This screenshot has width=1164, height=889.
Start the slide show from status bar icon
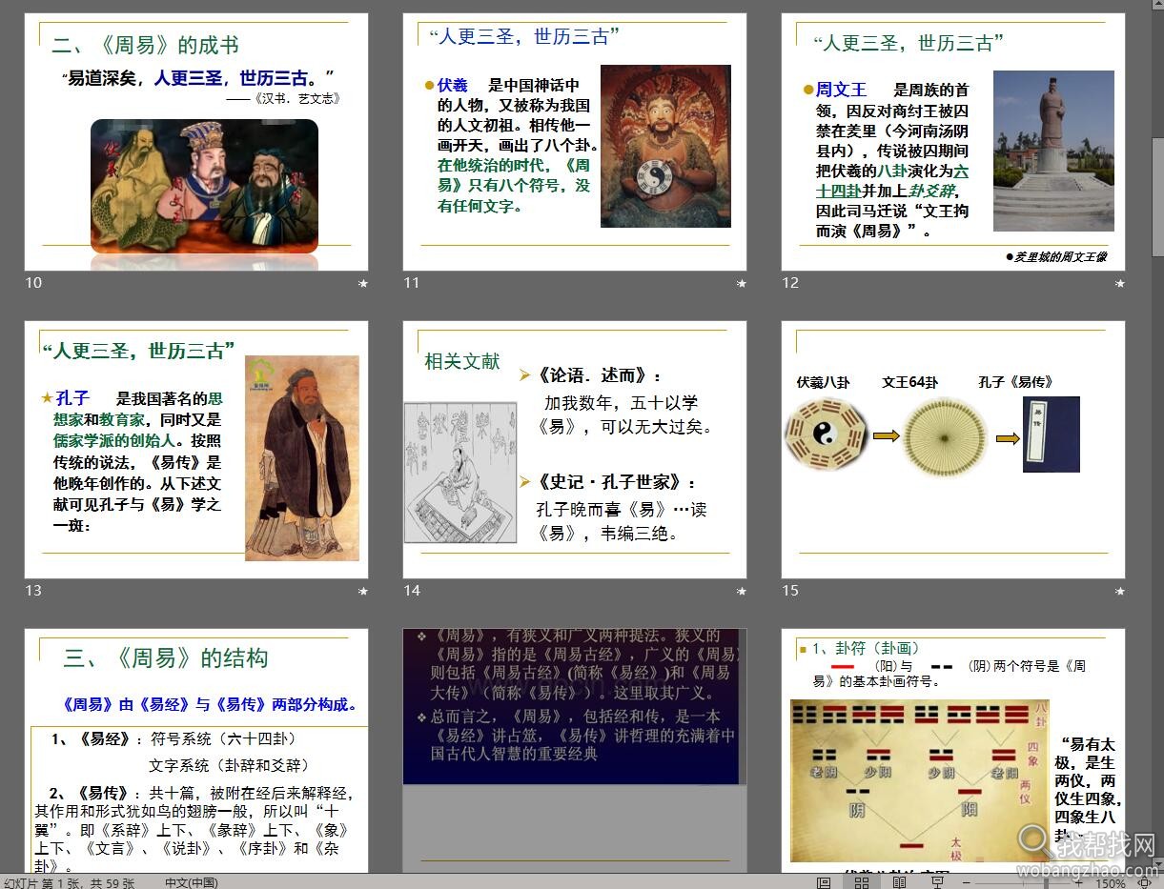[936, 883]
